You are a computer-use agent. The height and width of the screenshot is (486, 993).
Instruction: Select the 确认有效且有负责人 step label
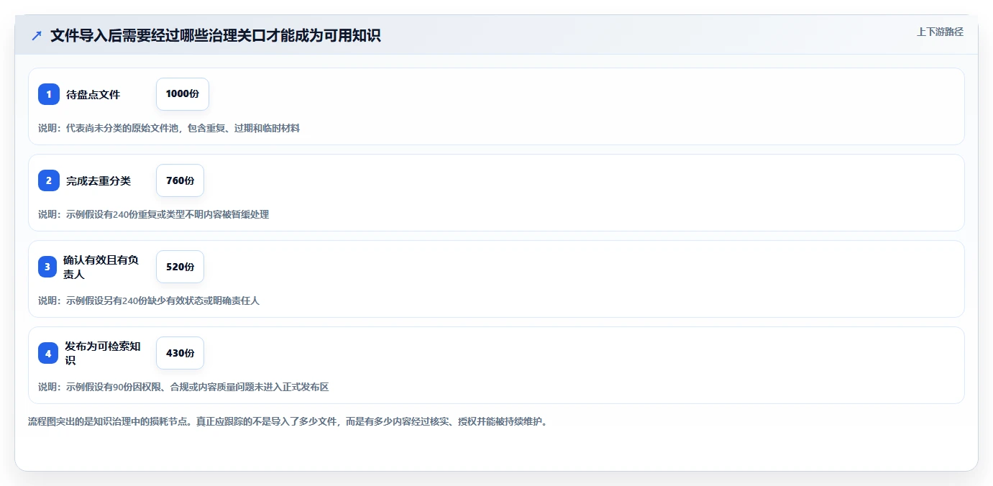(x=101, y=267)
